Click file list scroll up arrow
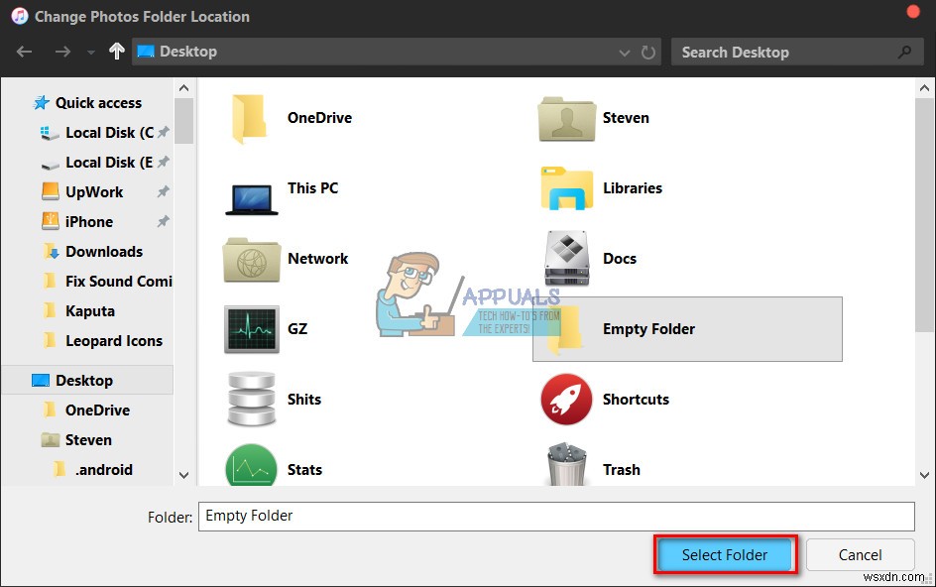936x587 pixels. point(925,88)
